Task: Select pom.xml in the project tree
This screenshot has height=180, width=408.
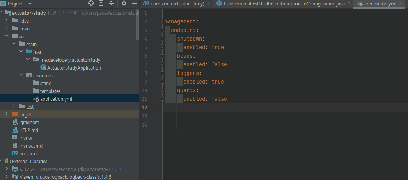Action: (28, 154)
